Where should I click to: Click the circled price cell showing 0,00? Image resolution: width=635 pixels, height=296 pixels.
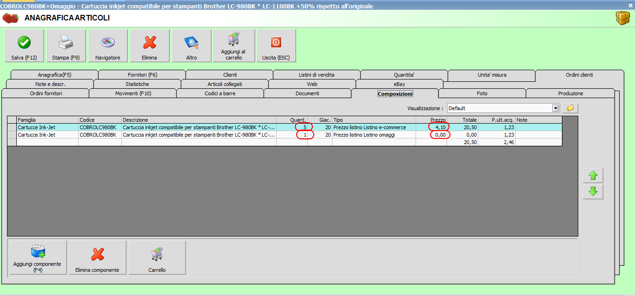tap(431, 135)
